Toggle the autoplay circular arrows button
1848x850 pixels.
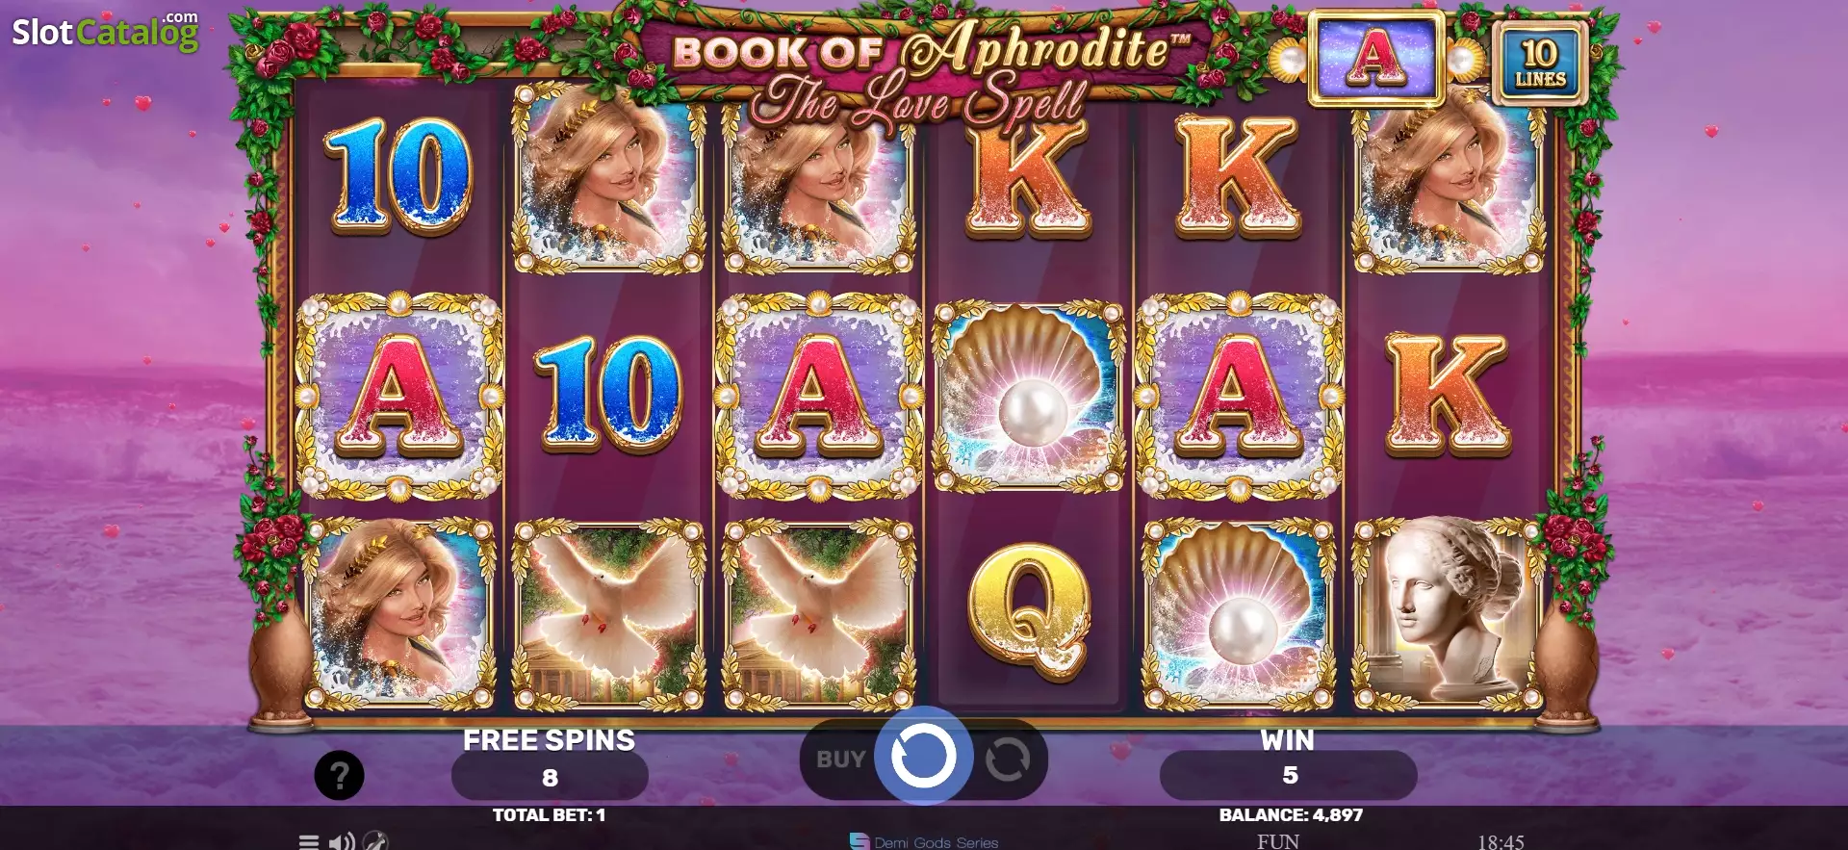(1007, 760)
